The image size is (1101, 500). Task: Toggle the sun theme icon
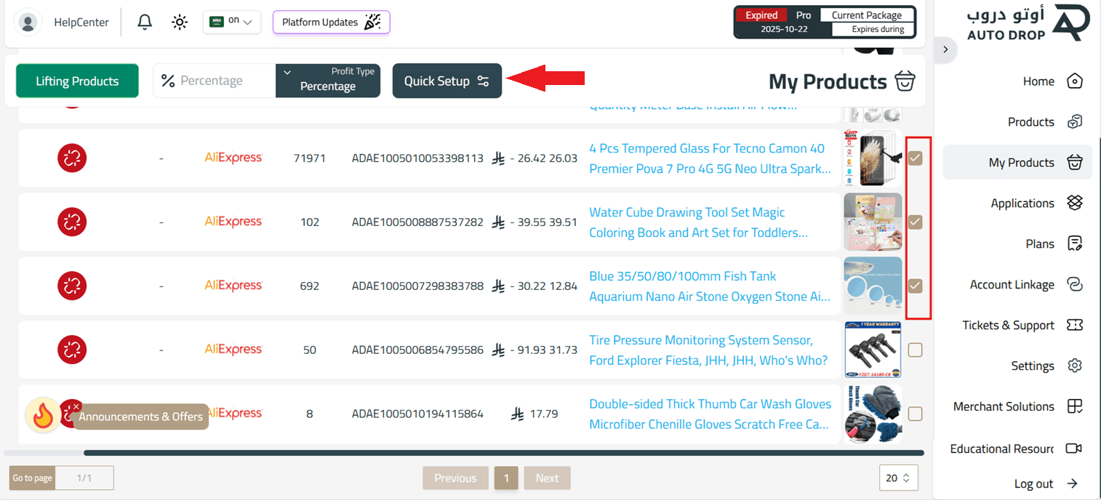tap(180, 23)
